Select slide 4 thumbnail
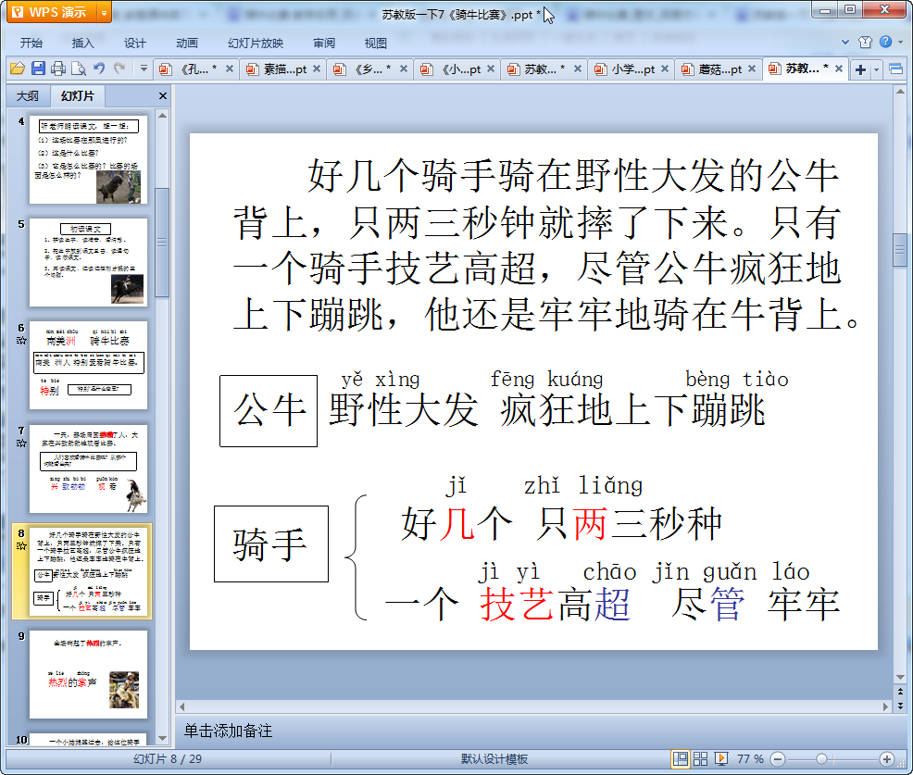The height and width of the screenshot is (775, 913). tap(89, 159)
